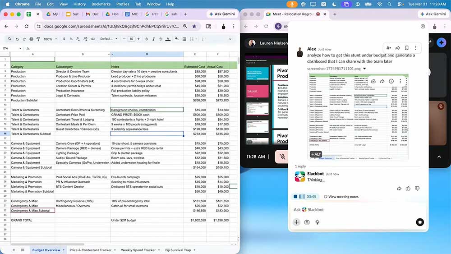The width and height of the screenshot is (451, 254).
Task: Toggle strikethrough formatting in Sheets
Action: (161, 39)
